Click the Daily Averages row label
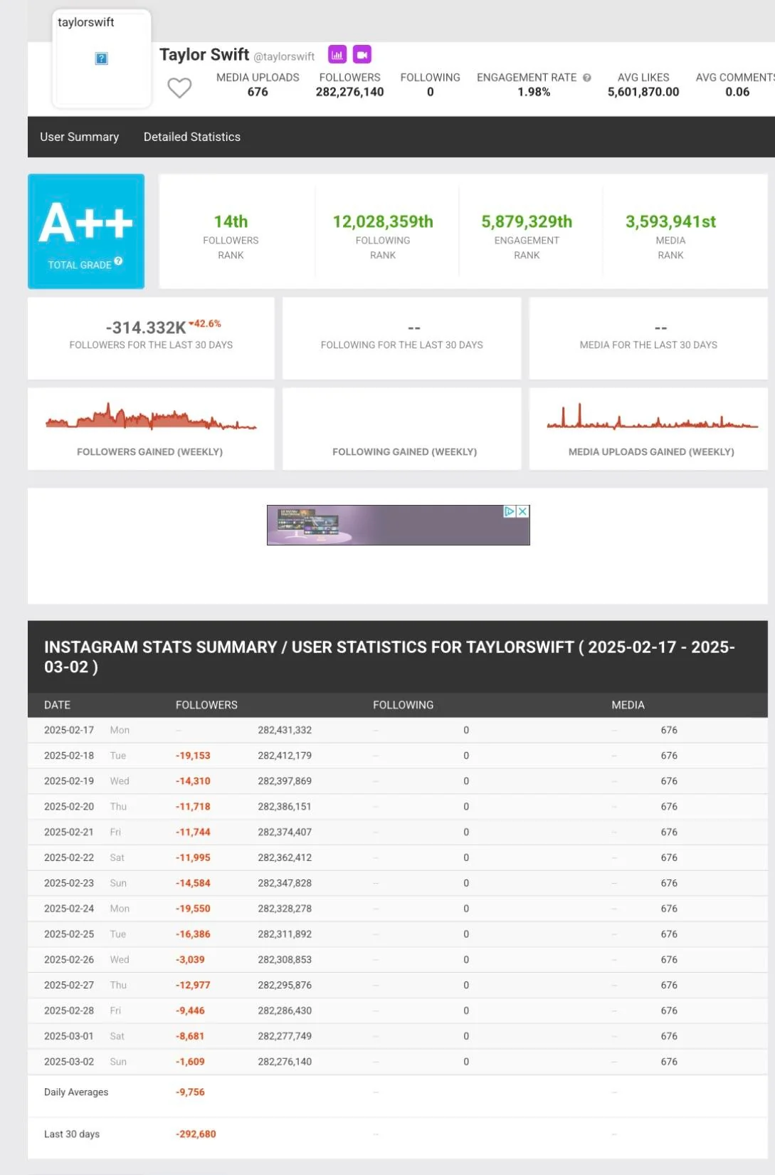Image resolution: width=775 pixels, height=1175 pixels. (76, 1092)
